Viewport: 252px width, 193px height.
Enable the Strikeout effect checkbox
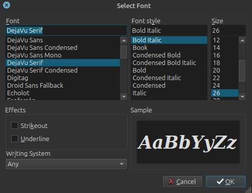[15, 125]
